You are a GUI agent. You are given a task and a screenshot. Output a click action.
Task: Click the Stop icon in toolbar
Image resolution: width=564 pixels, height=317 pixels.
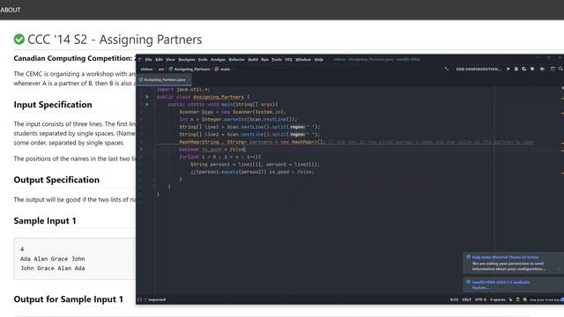tap(532, 69)
